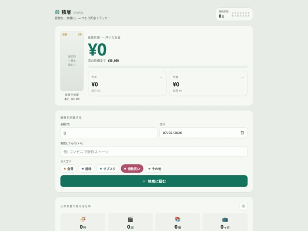
Task: Select the 衝動買い category chip
Action: pyautogui.click(x=132, y=169)
